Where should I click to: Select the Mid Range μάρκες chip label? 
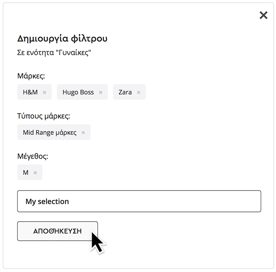(x=50, y=133)
